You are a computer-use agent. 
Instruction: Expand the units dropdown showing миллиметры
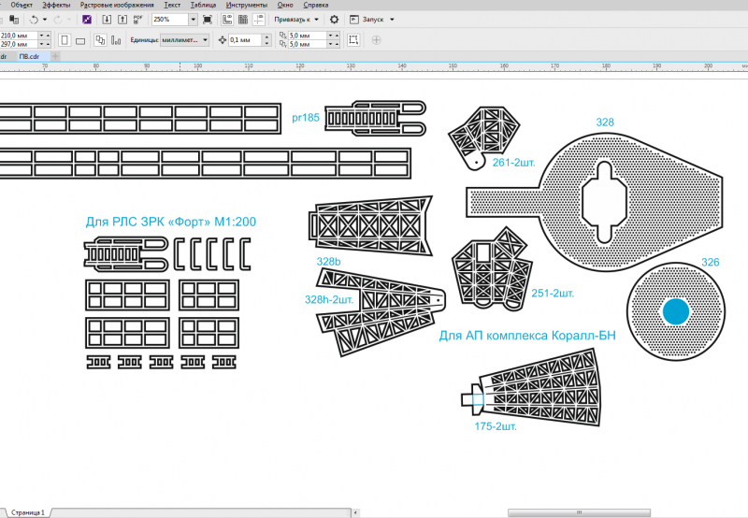(x=205, y=40)
